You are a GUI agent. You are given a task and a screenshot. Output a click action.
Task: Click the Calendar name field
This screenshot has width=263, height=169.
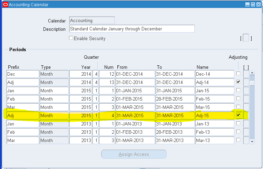(92, 21)
